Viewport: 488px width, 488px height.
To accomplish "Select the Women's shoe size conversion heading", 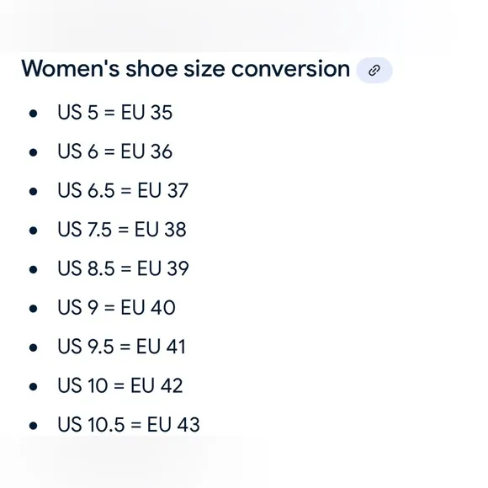I will (185, 69).
